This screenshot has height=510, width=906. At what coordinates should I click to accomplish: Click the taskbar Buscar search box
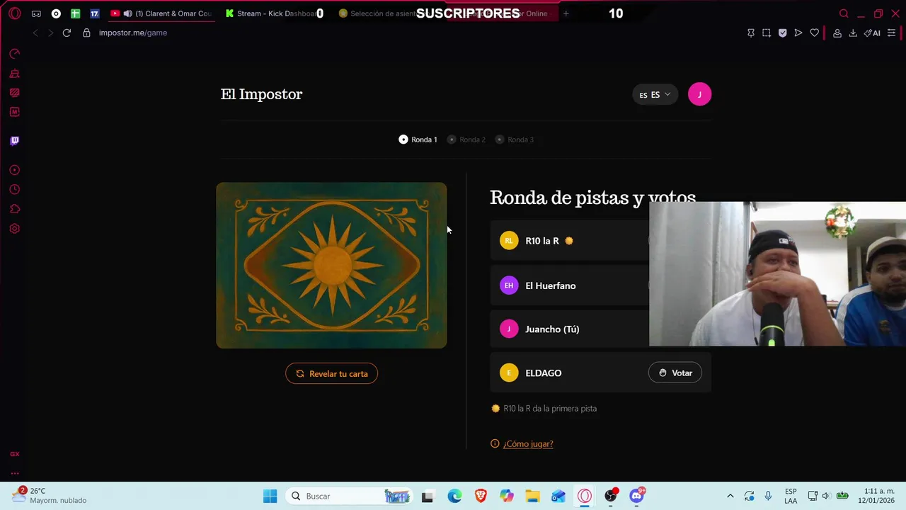click(349, 496)
